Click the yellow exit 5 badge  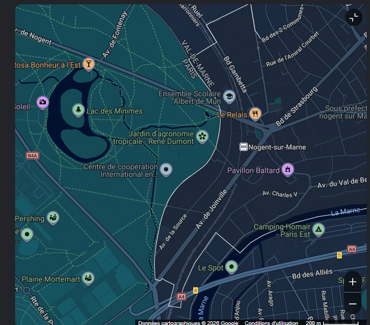(339, 255)
